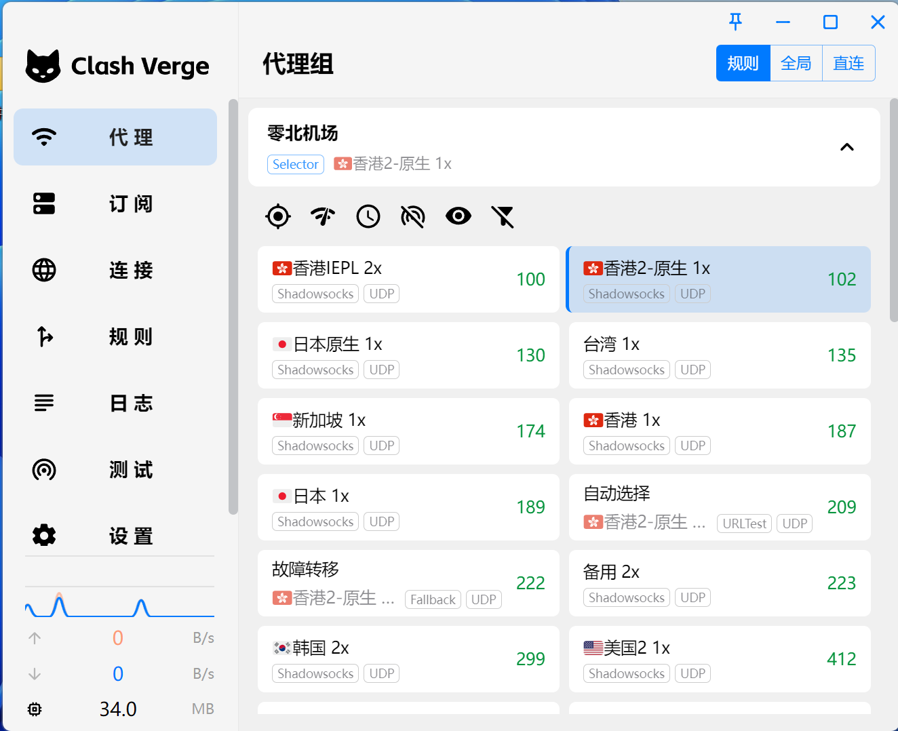Pin the window with the pushpin icon
The width and height of the screenshot is (898, 731).
[735, 22]
